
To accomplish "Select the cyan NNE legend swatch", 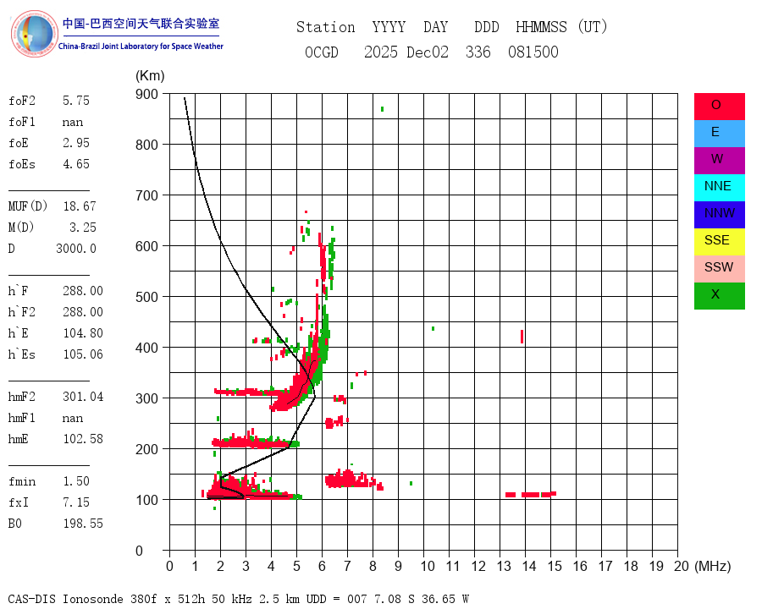I will pos(719,188).
